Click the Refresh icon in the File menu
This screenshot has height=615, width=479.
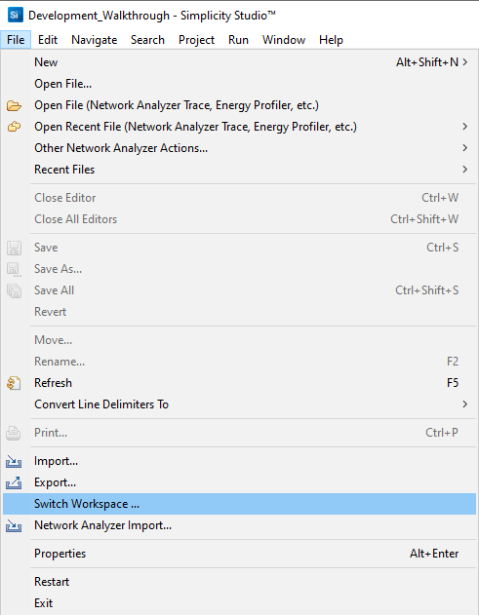coord(14,383)
